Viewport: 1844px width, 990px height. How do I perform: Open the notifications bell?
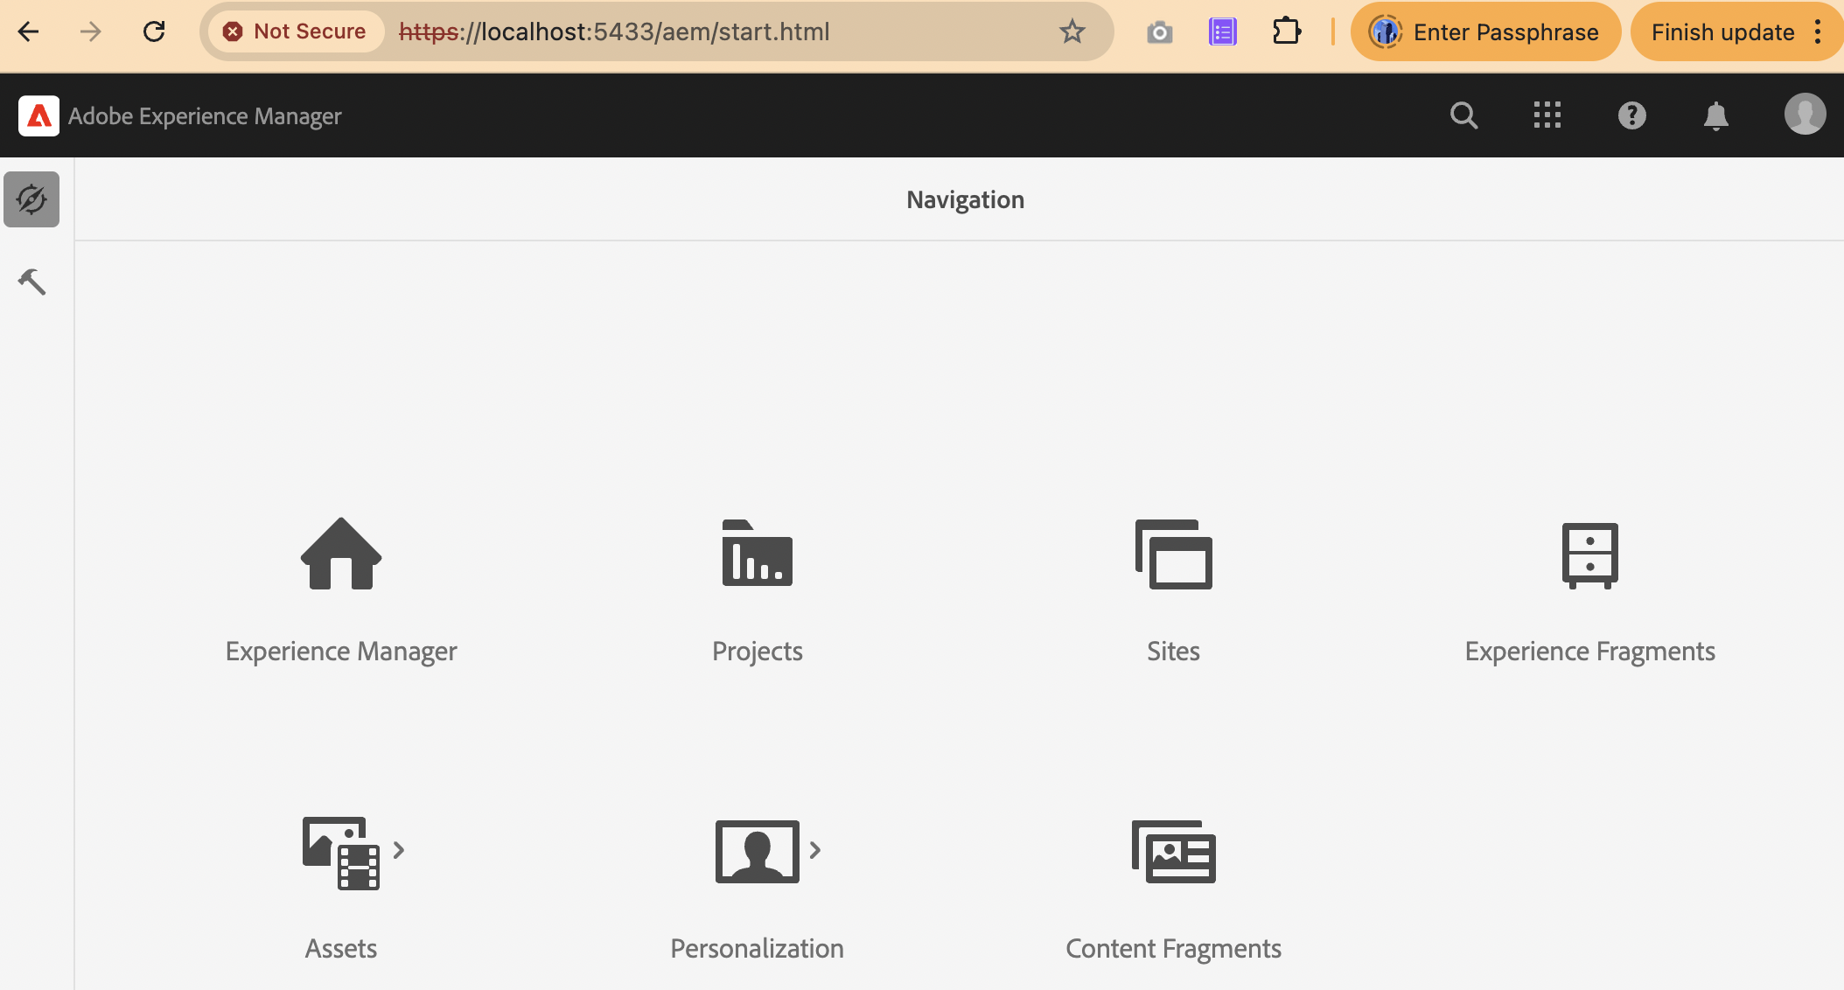[x=1715, y=115]
